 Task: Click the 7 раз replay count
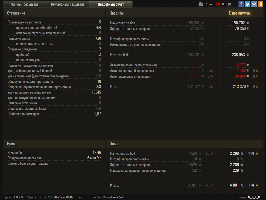pyautogui.click(x=209, y=4)
